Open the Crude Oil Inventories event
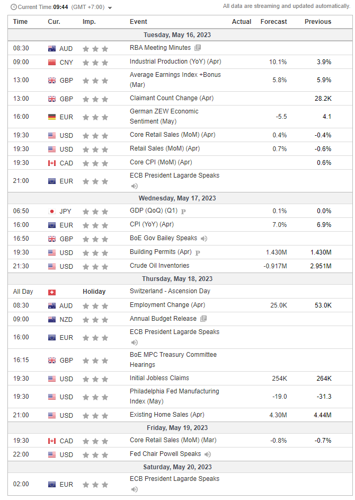The width and height of the screenshot is (355, 500). 159,266
